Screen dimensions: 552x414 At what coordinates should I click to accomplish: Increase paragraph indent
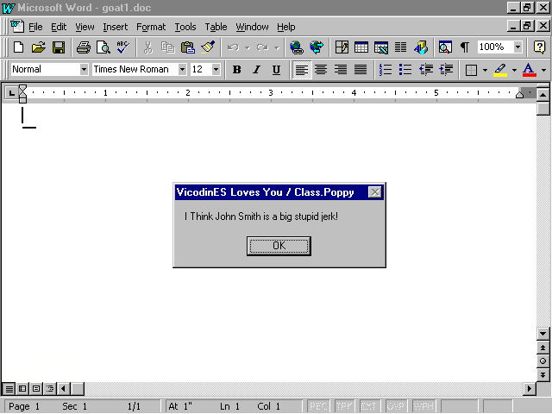pyautogui.click(x=446, y=69)
